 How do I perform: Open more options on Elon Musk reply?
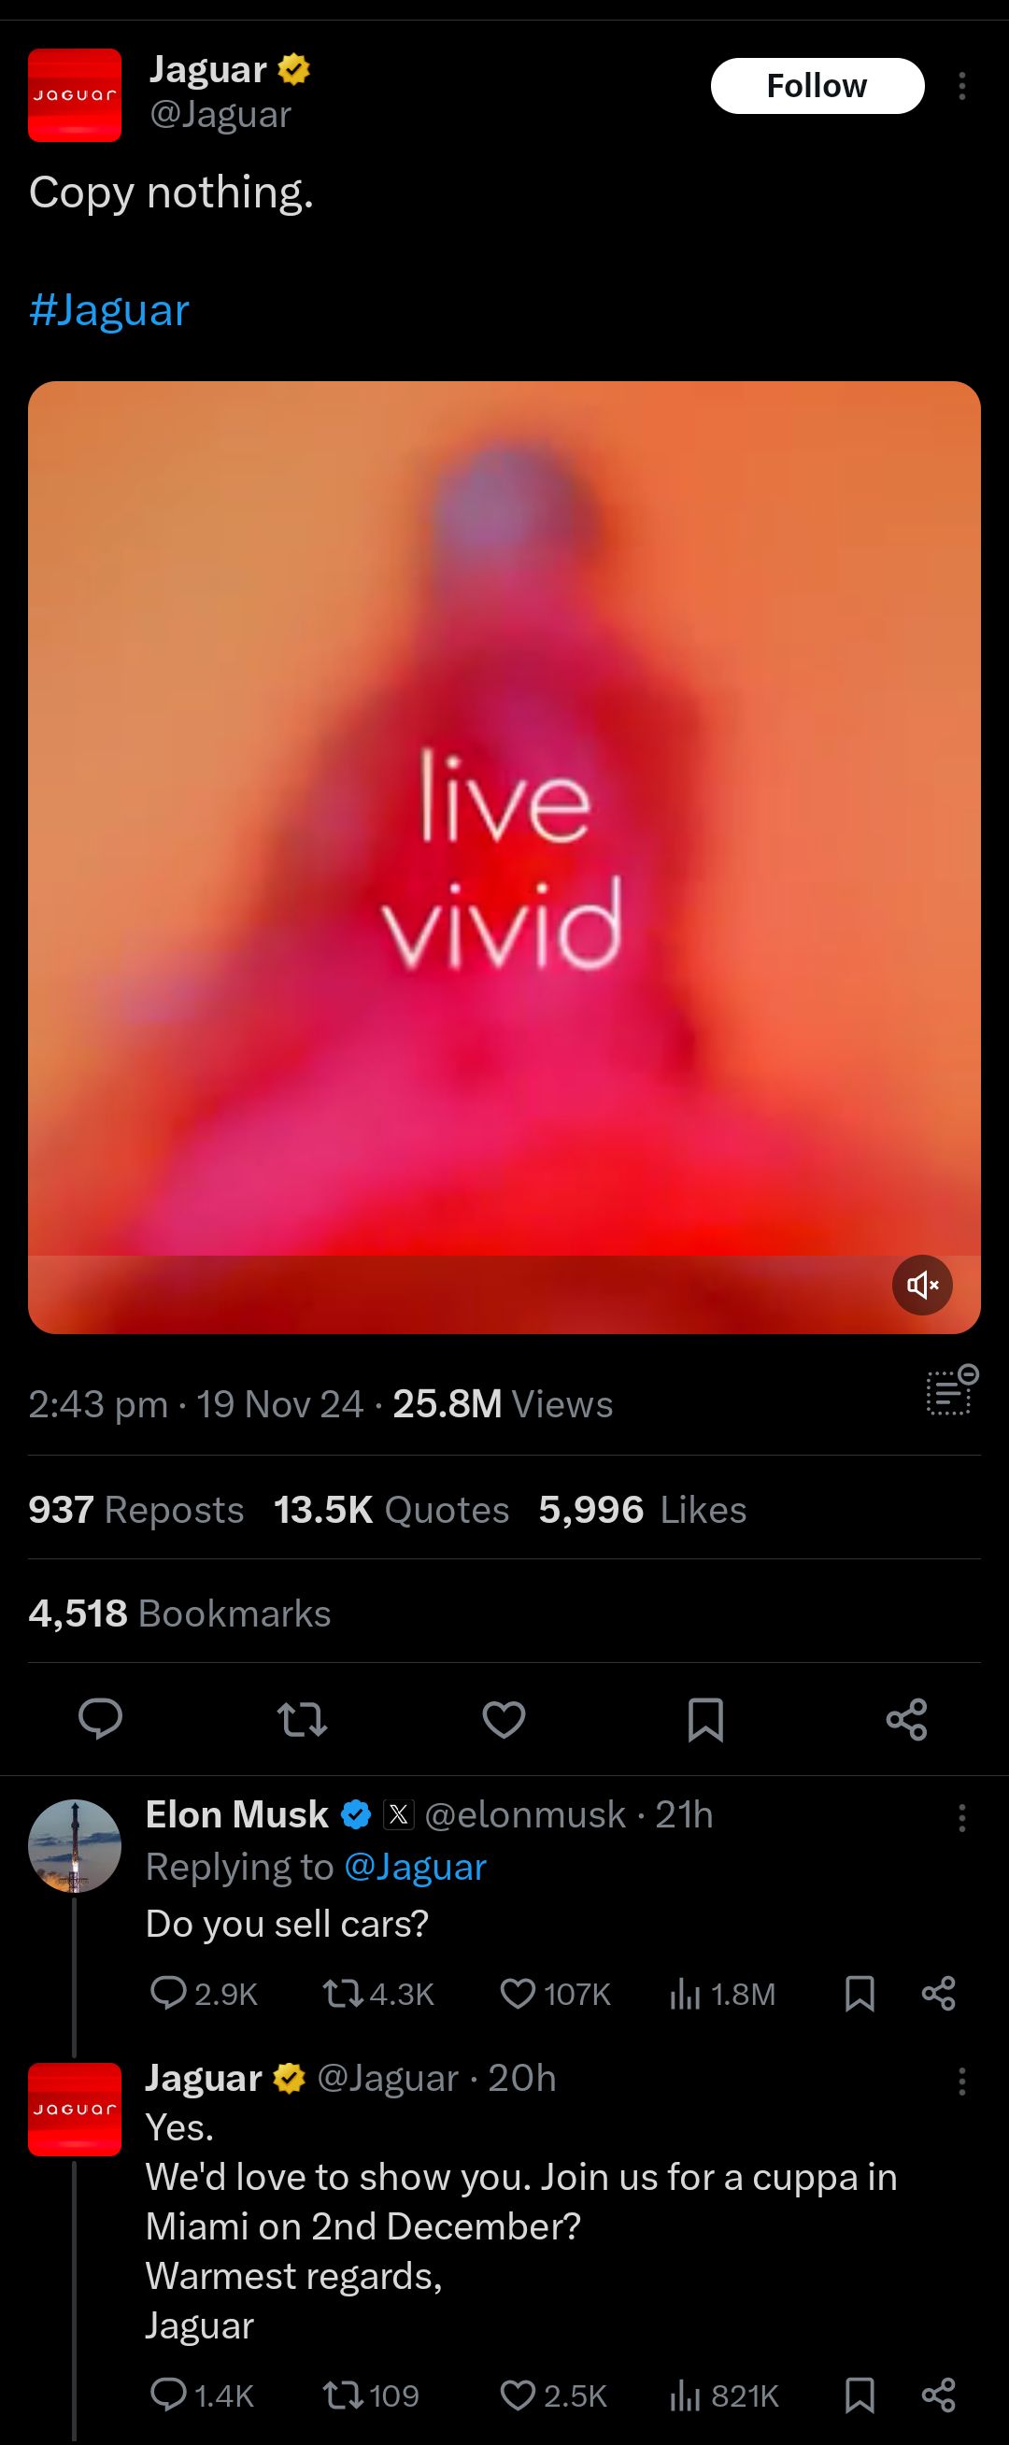coord(961,1817)
